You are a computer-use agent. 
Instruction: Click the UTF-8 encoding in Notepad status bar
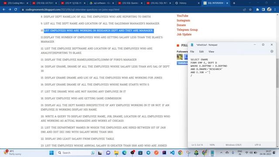click(x=258, y=145)
